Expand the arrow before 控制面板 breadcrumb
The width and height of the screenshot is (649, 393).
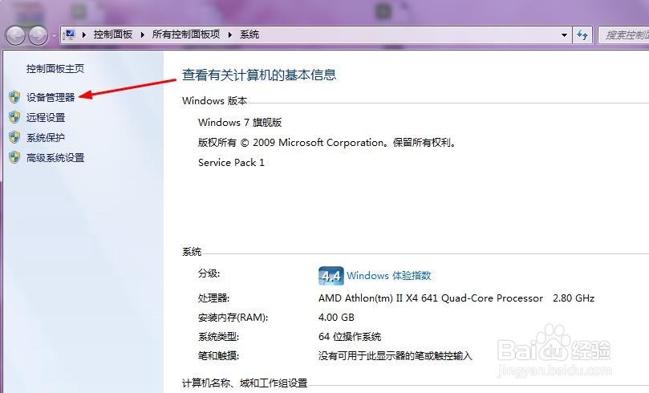[x=84, y=34]
